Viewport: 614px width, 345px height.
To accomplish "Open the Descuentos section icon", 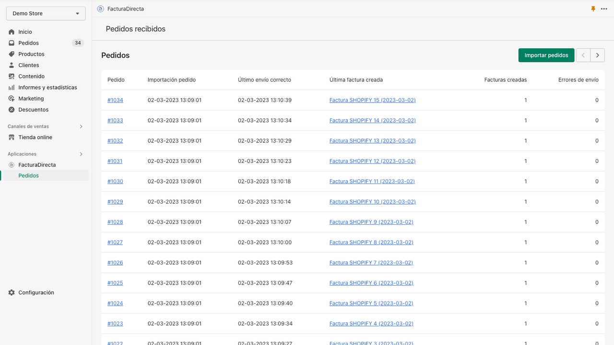I will [12, 109].
